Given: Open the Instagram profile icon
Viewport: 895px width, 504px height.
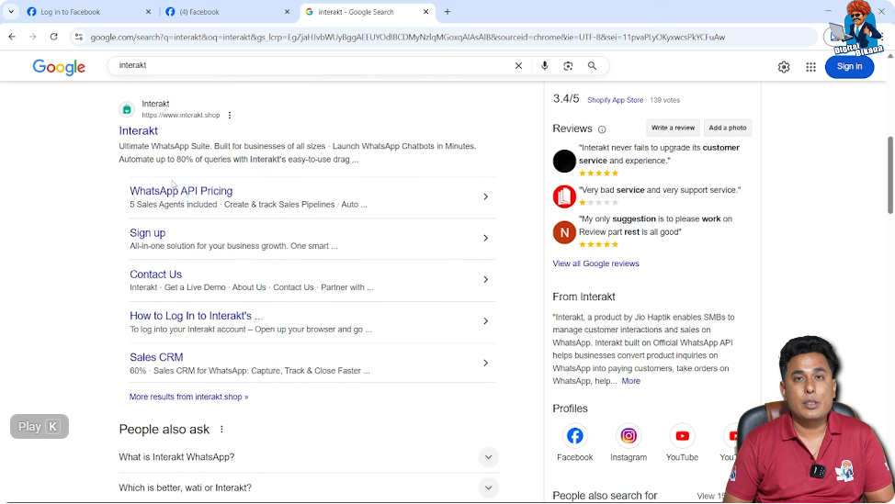Looking at the screenshot, I should click(629, 435).
